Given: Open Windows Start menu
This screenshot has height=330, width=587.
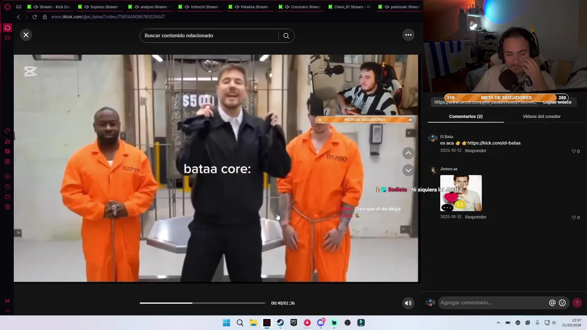Looking at the screenshot, I should tap(227, 323).
